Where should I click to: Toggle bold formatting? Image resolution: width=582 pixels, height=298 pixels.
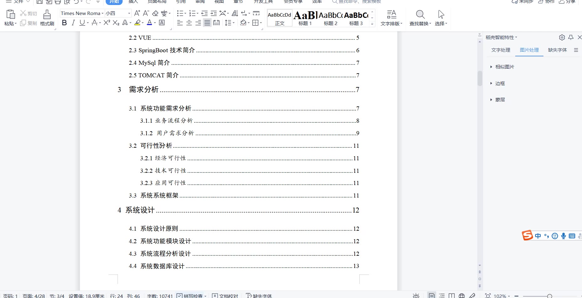click(64, 23)
